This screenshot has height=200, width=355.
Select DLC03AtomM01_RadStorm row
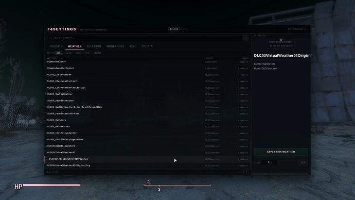point(148,146)
